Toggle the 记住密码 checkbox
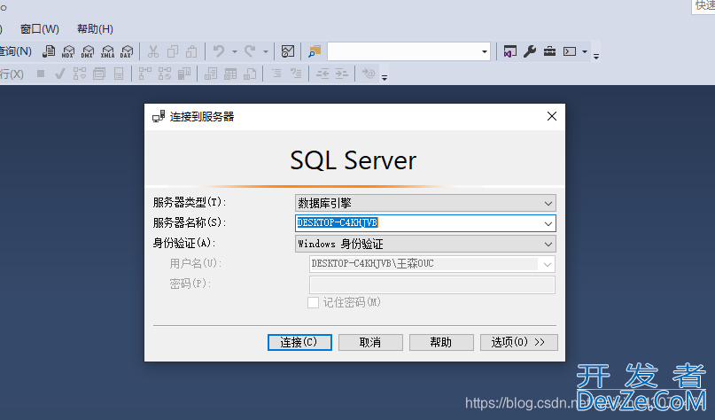Viewport: 715px width, 420px height. [313, 302]
